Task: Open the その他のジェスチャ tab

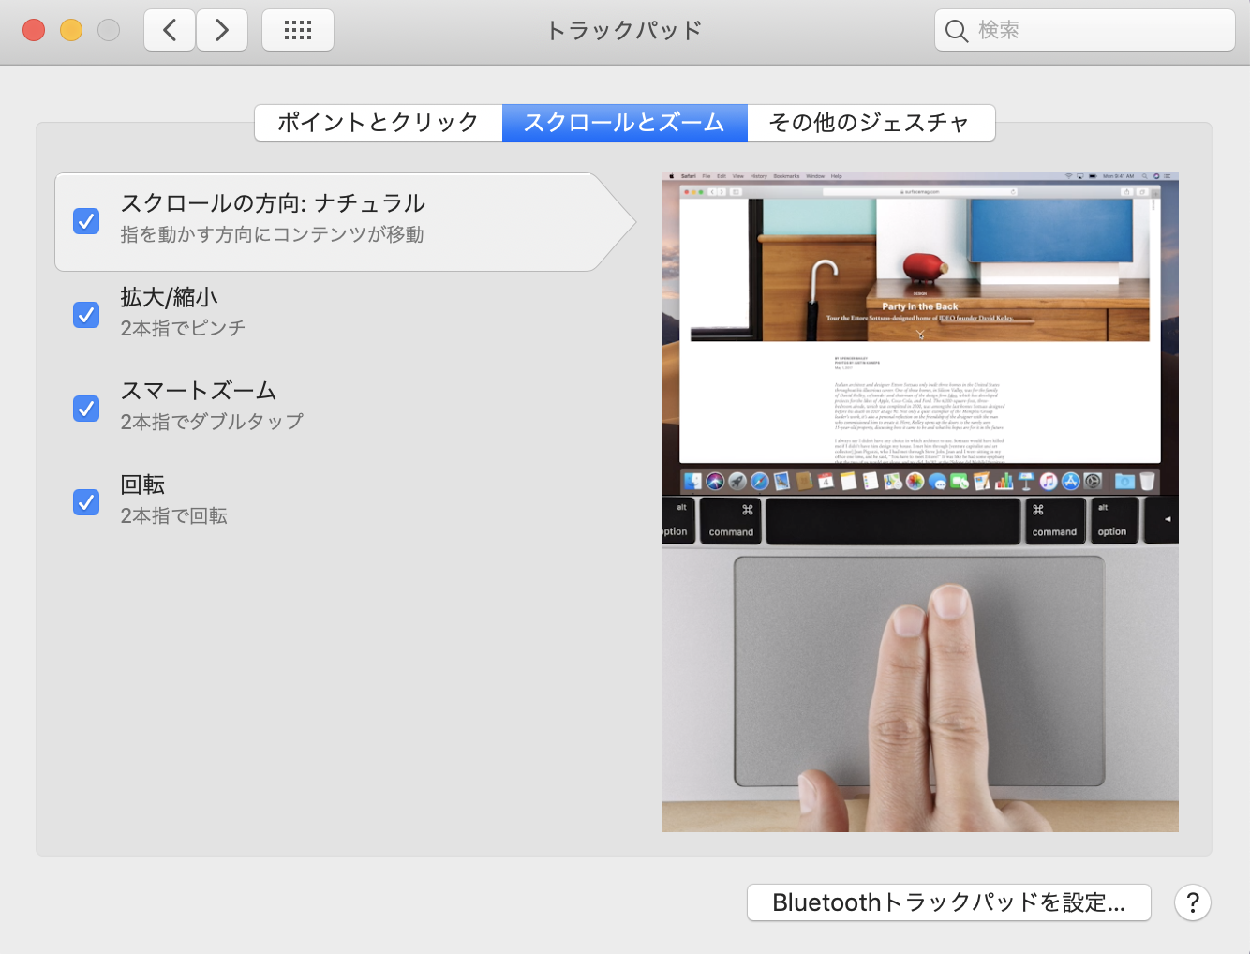Action: [x=871, y=122]
